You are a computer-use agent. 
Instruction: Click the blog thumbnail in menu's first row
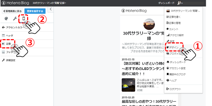[x=168, y=11]
